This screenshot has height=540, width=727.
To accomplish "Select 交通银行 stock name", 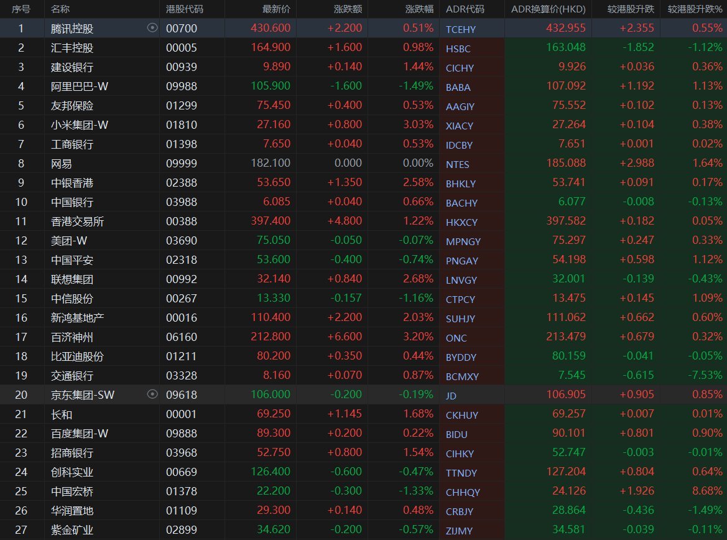I will (x=72, y=375).
